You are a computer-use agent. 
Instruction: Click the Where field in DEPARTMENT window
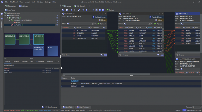pyautogui.click(x=80, y=24)
